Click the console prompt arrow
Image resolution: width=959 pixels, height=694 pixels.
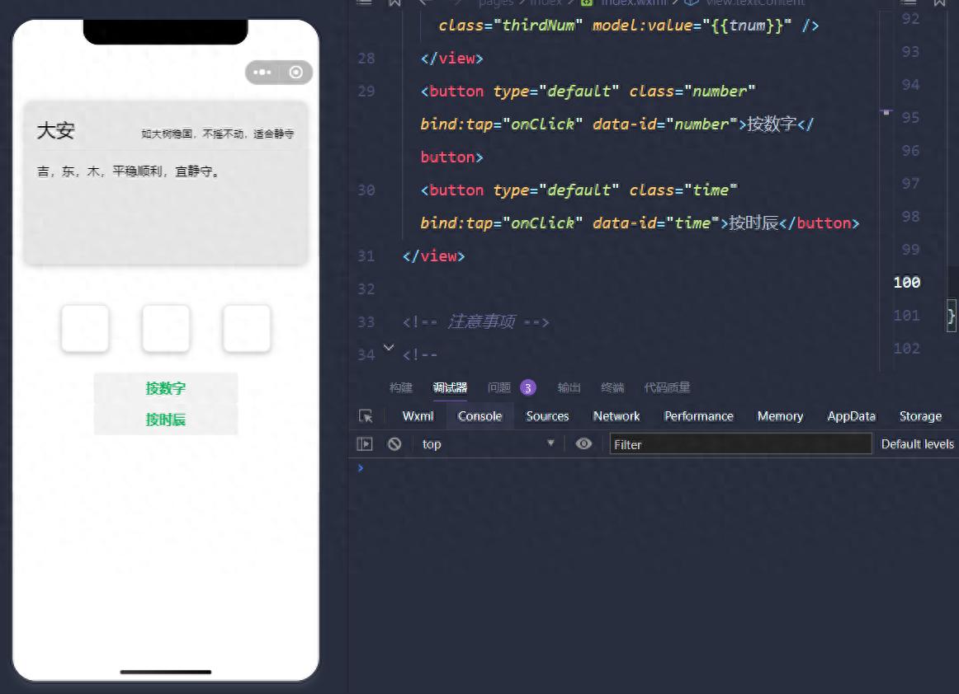coord(360,468)
